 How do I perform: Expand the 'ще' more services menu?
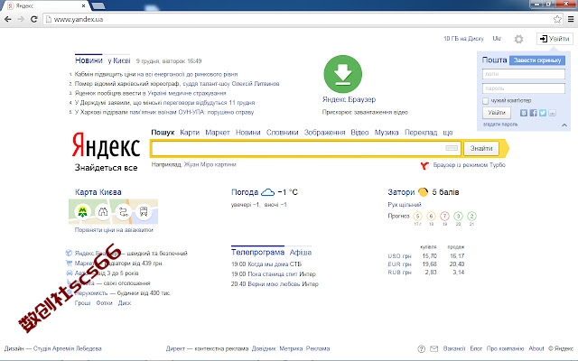[x=448, y=133]
